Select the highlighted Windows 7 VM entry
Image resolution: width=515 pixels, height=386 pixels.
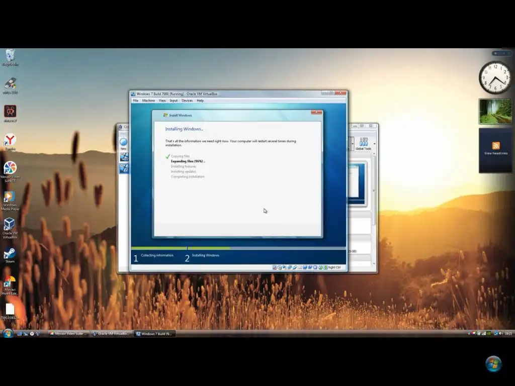coord(124,168)
